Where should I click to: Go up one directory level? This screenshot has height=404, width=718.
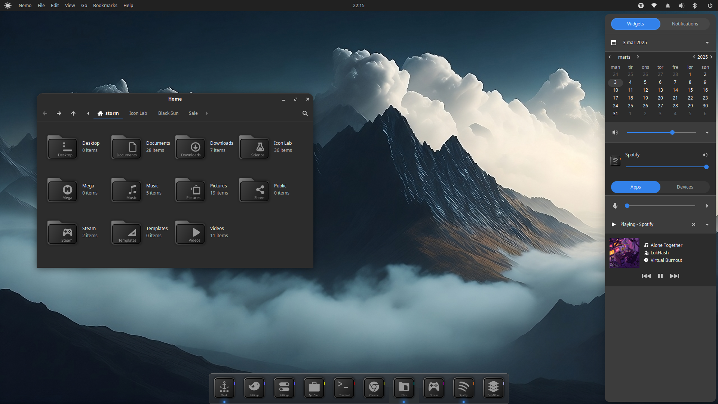click(x=73, y=113)
